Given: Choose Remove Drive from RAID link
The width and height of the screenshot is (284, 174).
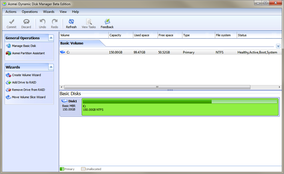Looking at the screenshot, I should [28, 90].
